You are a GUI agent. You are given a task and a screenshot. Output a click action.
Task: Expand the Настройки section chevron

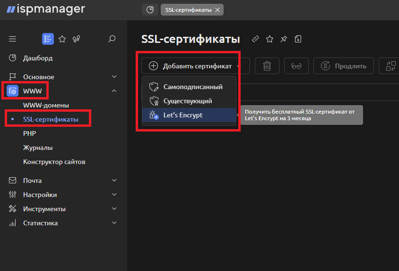click(114, 195)
